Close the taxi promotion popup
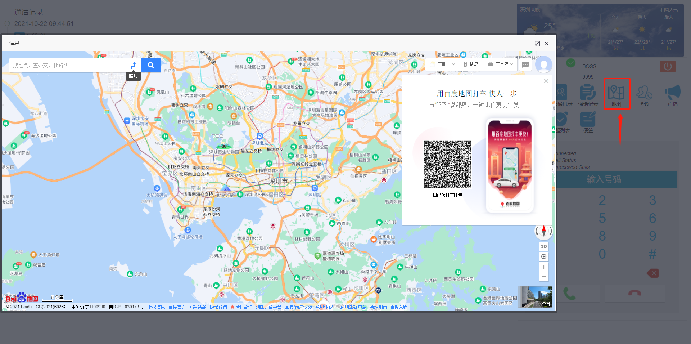The image size is (691, 344). (546, 81)
